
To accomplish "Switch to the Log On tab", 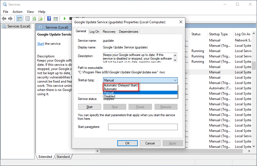I will click(x=94, y=32).
